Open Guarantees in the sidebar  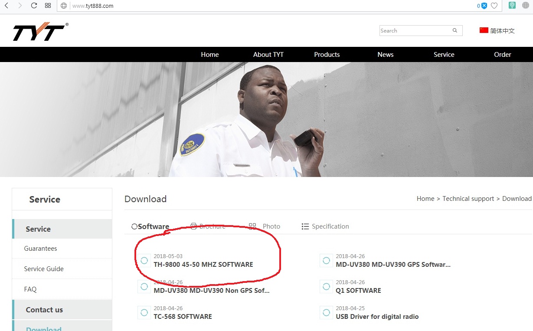pos(62,249)
